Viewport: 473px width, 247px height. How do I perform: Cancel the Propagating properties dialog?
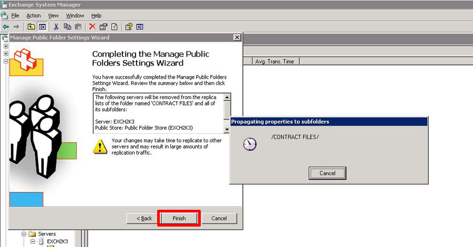coord(327,173)
